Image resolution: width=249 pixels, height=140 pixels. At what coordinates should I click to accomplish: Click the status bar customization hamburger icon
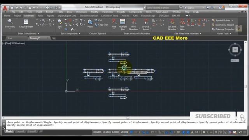pos(245,132)
